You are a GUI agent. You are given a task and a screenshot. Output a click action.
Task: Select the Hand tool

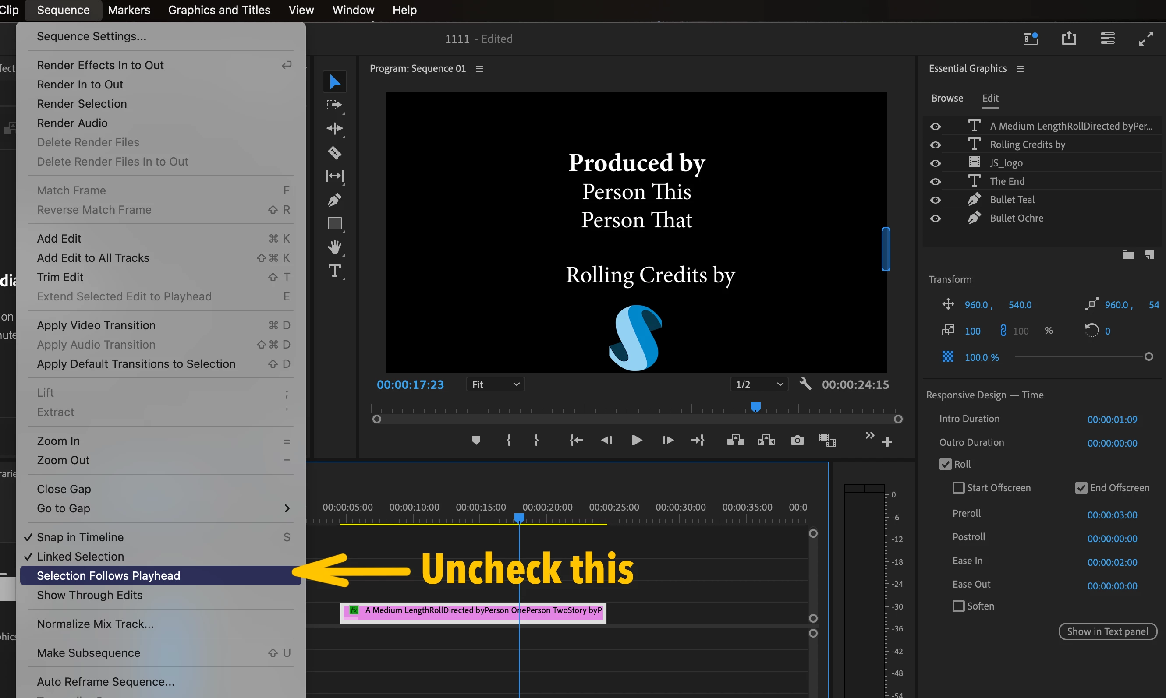point(335,247)
